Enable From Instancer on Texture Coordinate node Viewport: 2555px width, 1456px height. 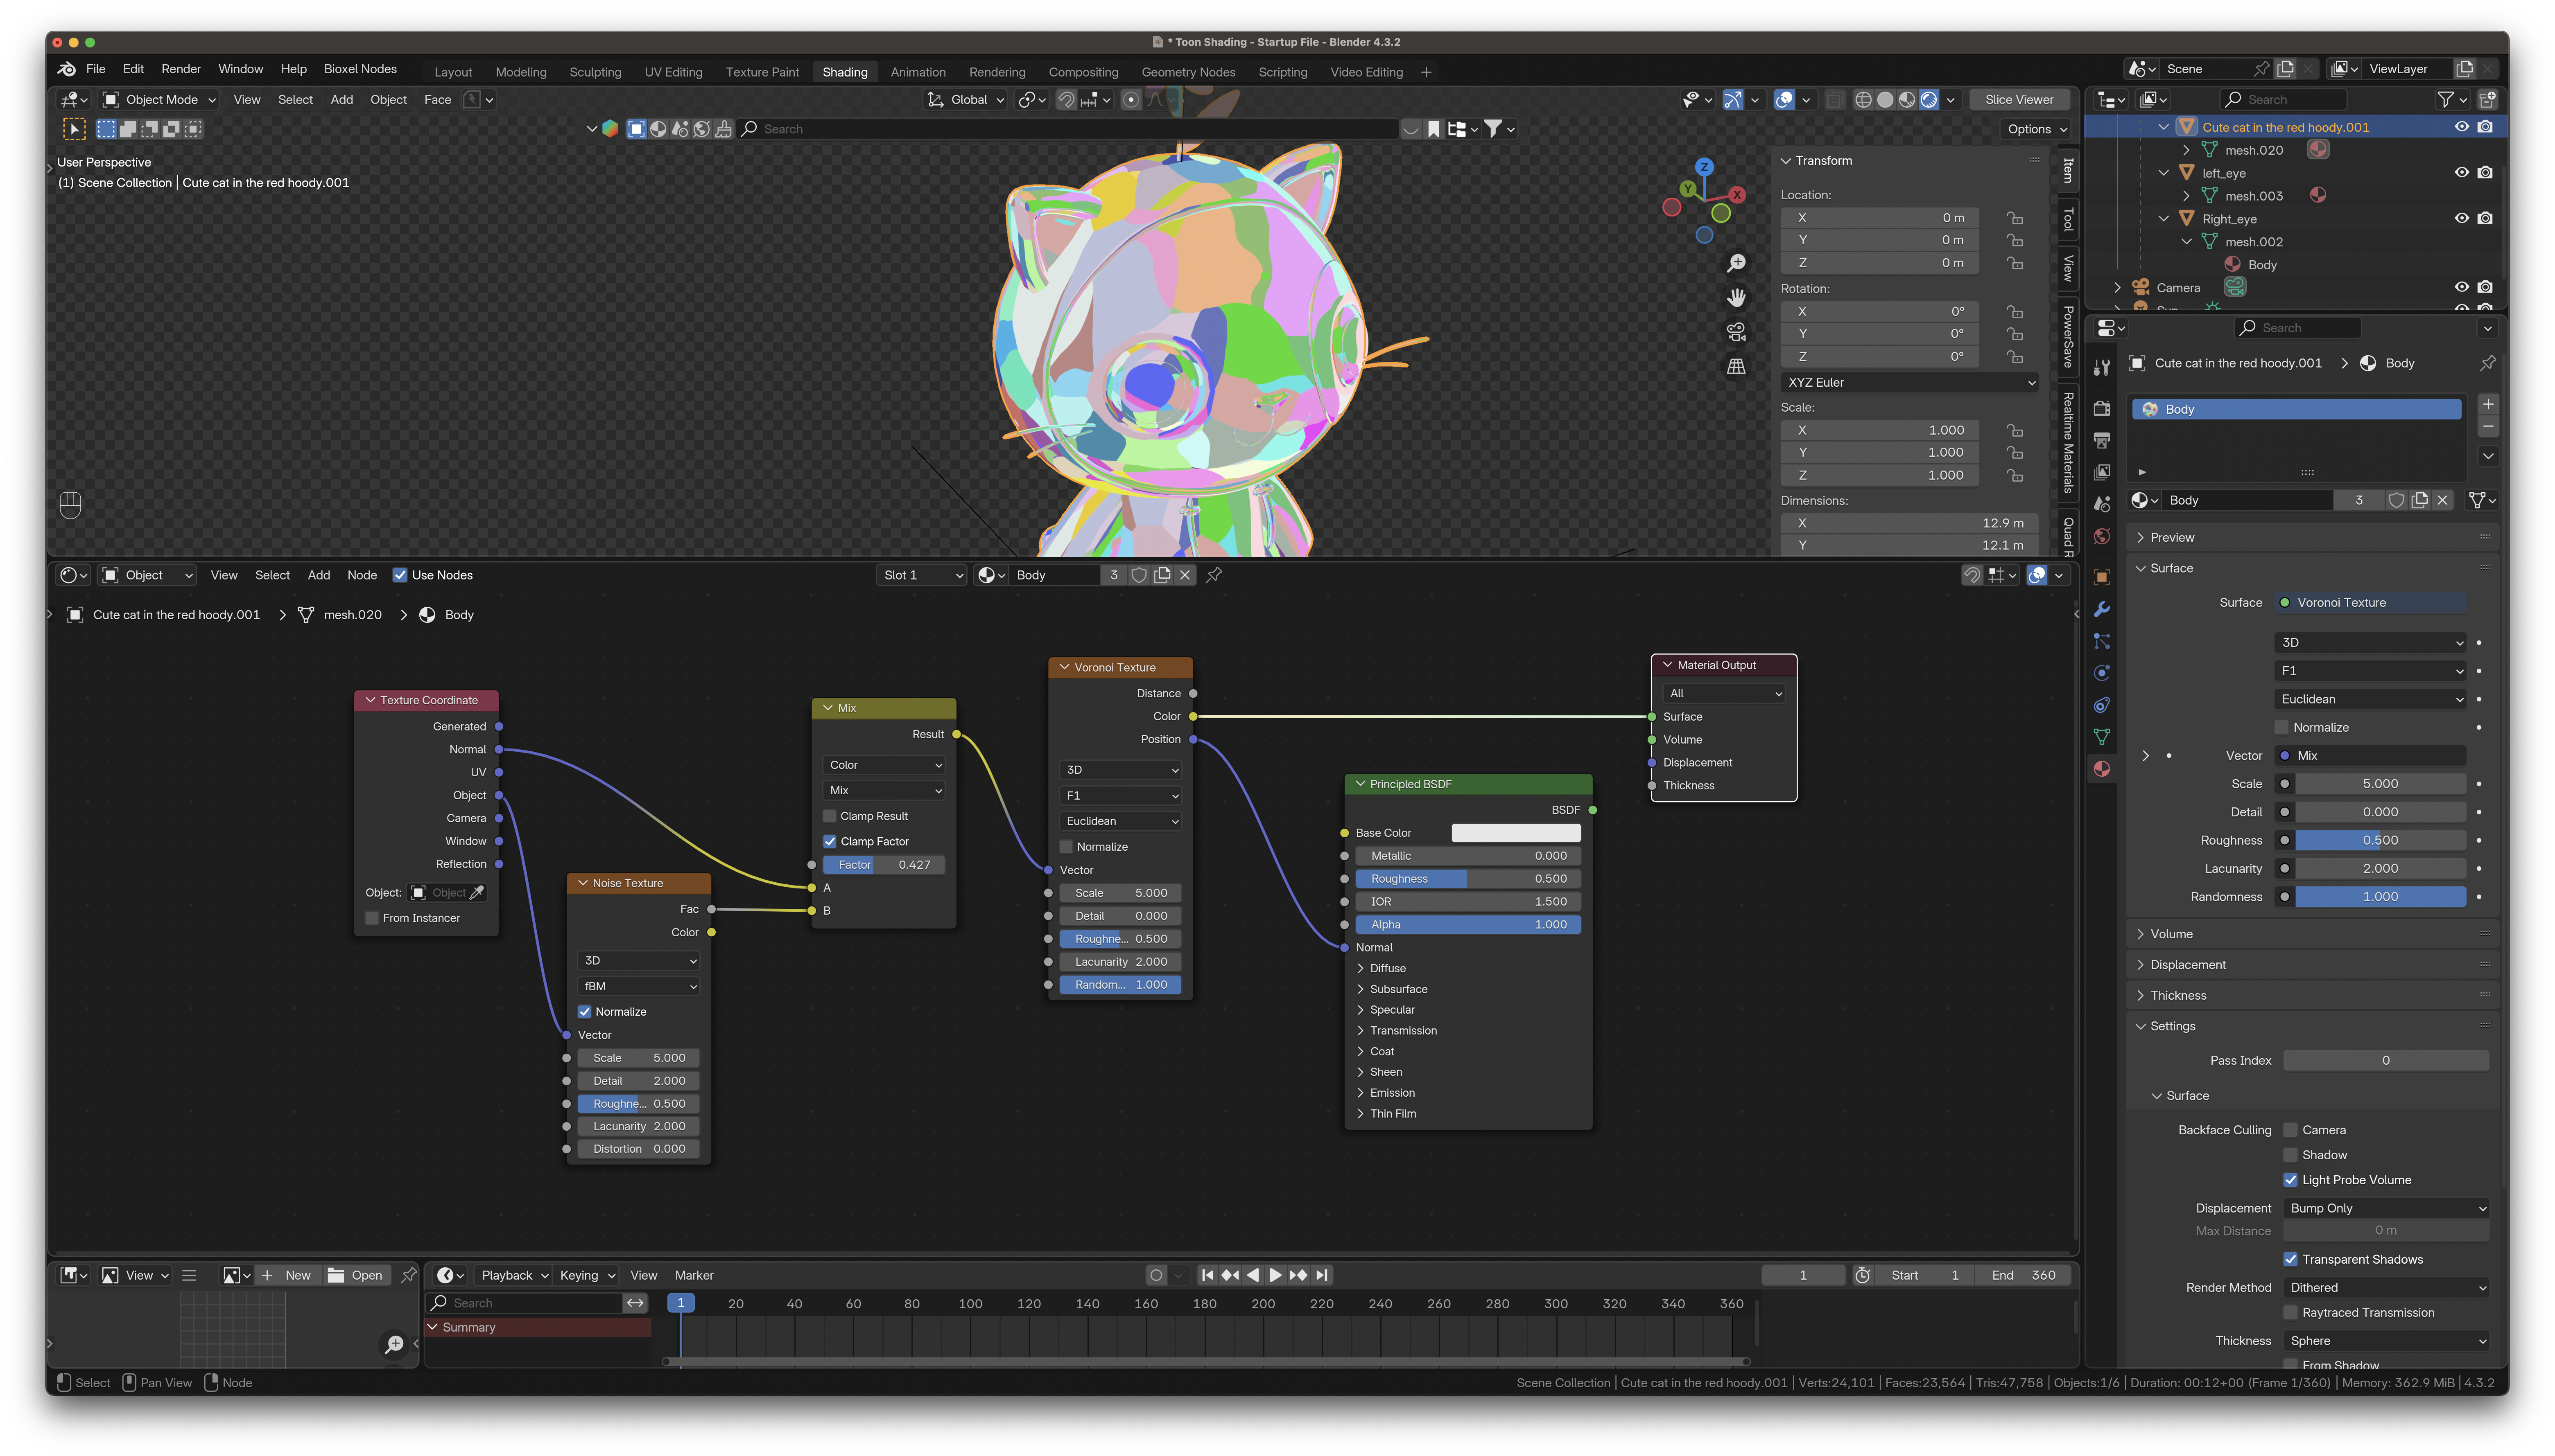[372, 918]
